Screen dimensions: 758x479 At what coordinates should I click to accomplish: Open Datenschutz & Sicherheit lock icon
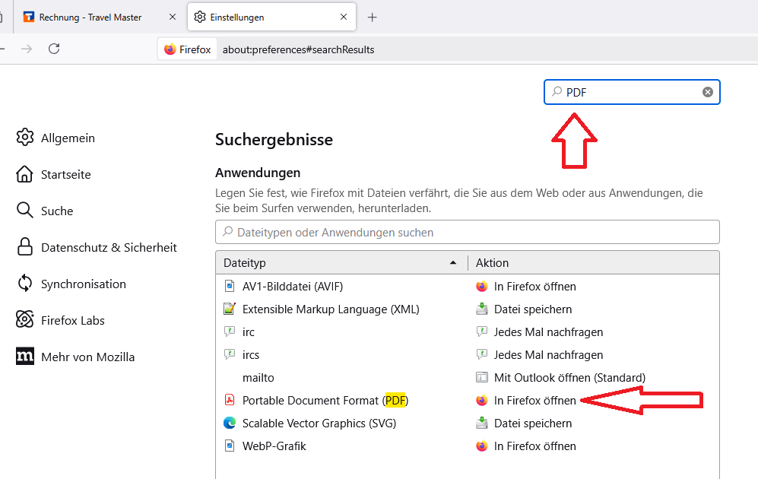tap(24, 246)
